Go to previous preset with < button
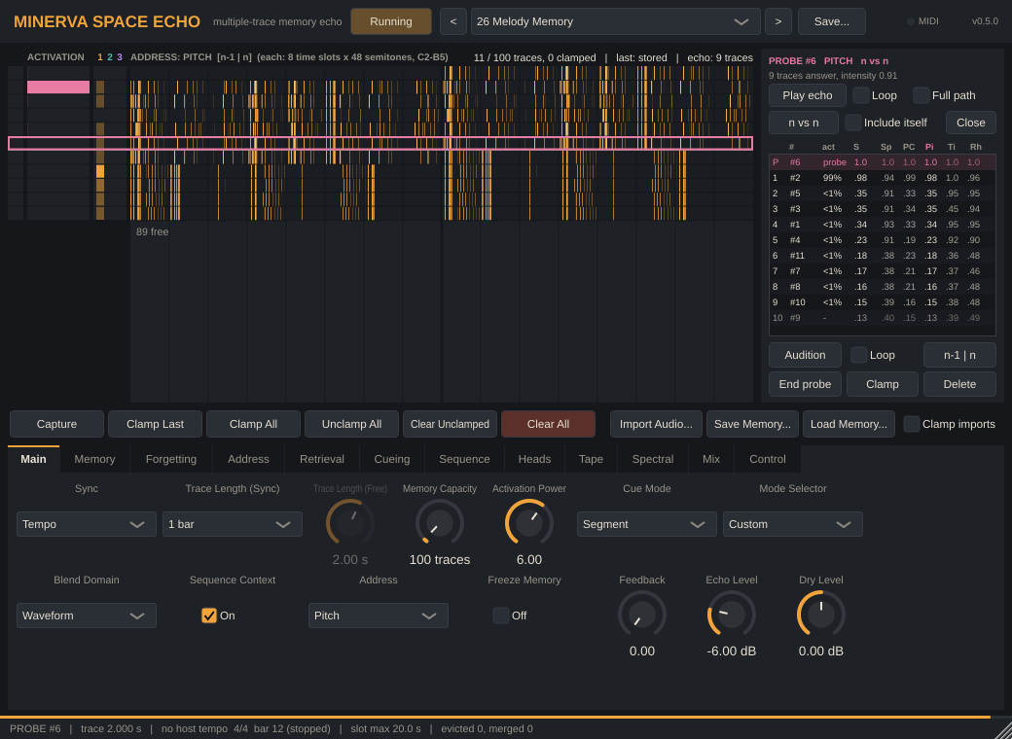1012x739 pixels. [x=453, y=21]
